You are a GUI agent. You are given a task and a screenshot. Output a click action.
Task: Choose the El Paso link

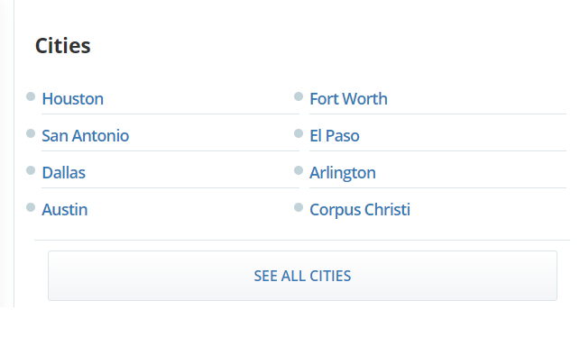[x=335, y=136]
